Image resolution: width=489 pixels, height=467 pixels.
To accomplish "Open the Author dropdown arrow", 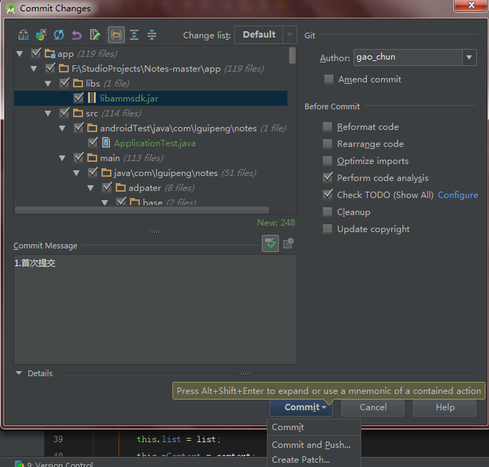I will 469,57.
